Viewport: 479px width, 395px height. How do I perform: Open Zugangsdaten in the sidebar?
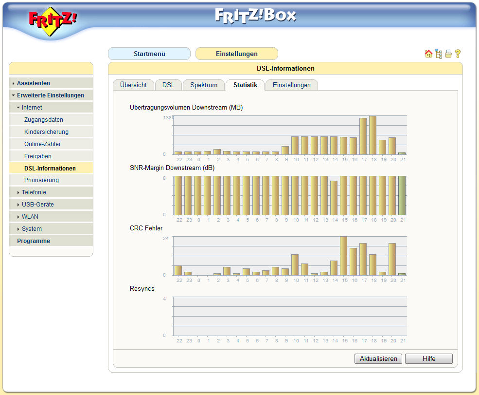(44, 120)
